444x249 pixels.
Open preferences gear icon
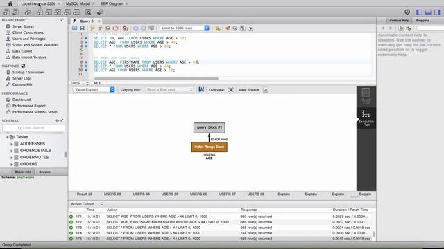[407, 12]
